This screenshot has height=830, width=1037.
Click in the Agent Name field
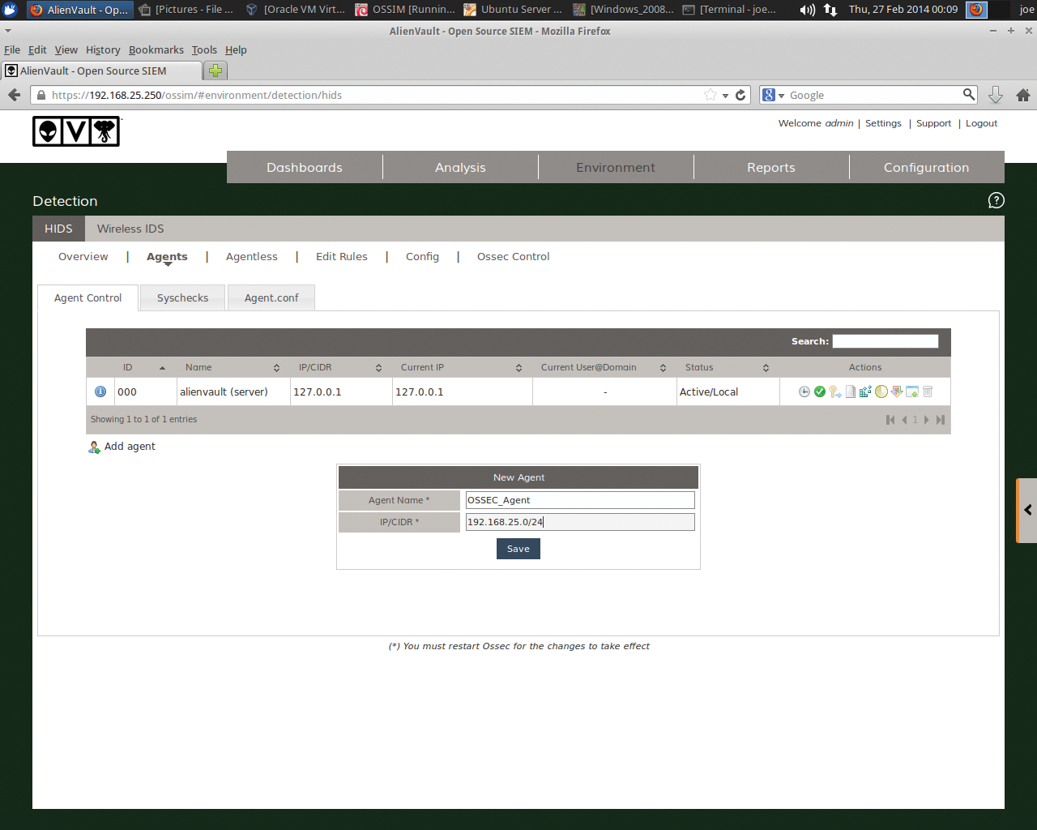click(x=580, y=500)
